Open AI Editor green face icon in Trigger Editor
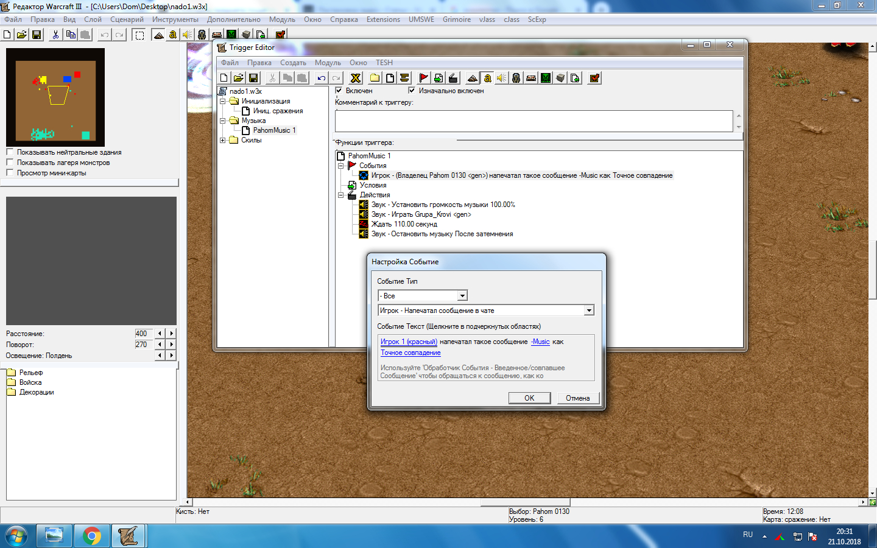This screenshot has width=877, height=548. point(546,78)
